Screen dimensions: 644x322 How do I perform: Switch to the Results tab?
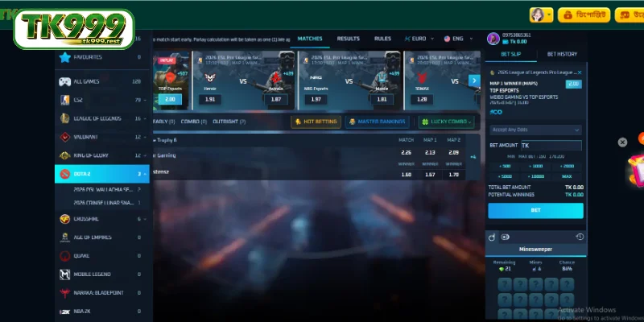click(349, 39)
